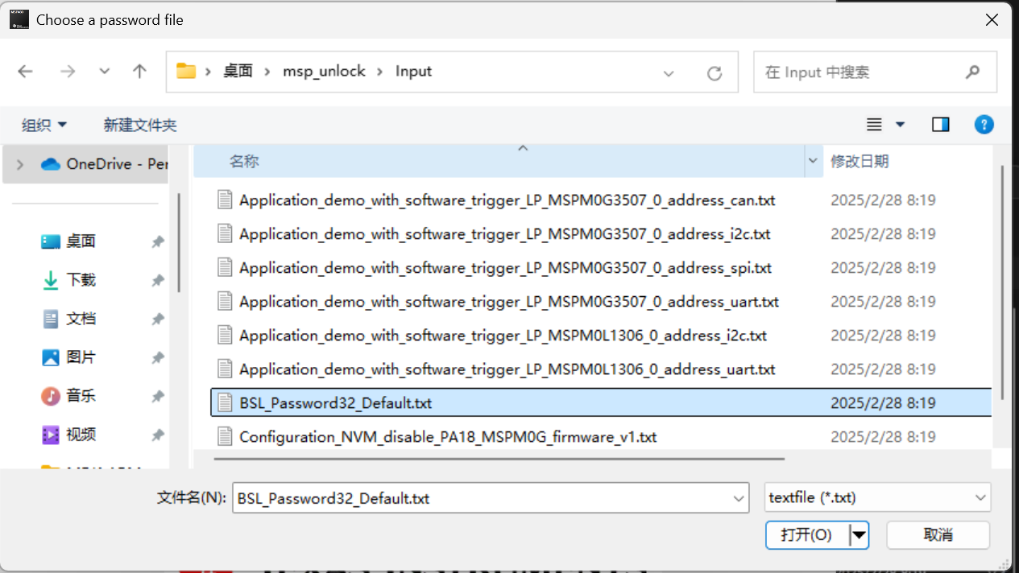
Task: Click the 新建文件夹 button
Action: (140, 125)
